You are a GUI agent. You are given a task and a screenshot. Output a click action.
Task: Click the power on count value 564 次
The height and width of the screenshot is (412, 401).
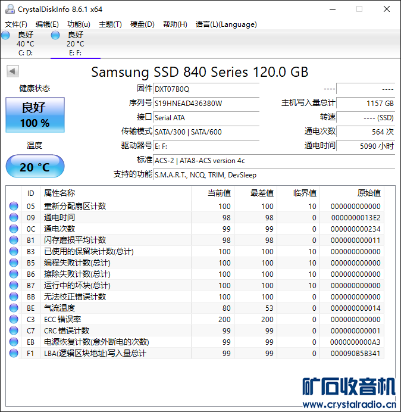365,132
